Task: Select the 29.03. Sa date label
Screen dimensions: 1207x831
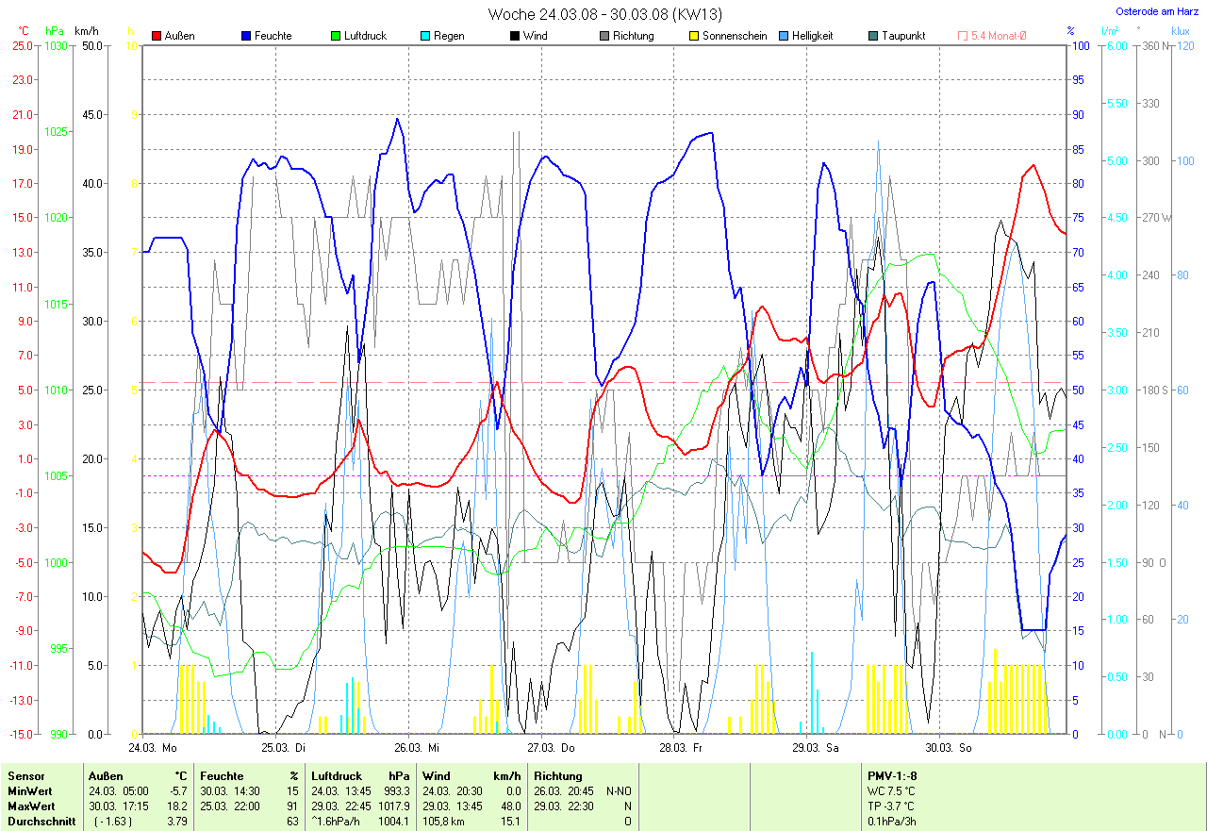Action: (x=816, y=748)
